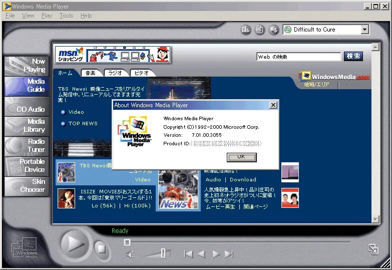Image resolution: width=392 pixels, height=270 pixels.
Task: Click the Lo (56k) link
Action: click(x=104, y=206)
